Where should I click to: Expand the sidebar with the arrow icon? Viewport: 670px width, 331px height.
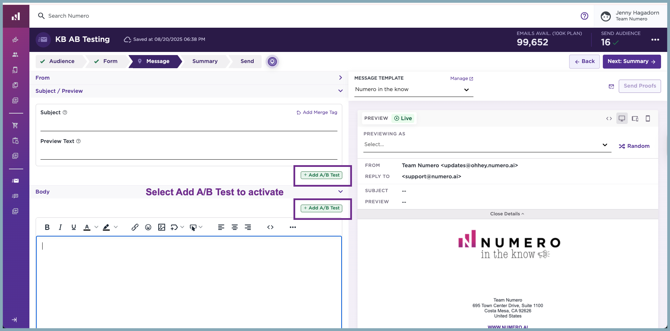click(x=15, y=320)
